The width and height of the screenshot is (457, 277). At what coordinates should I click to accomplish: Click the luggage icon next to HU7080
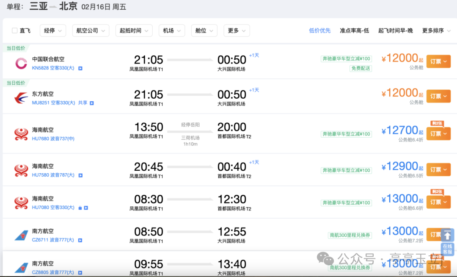tap(80, 208)
